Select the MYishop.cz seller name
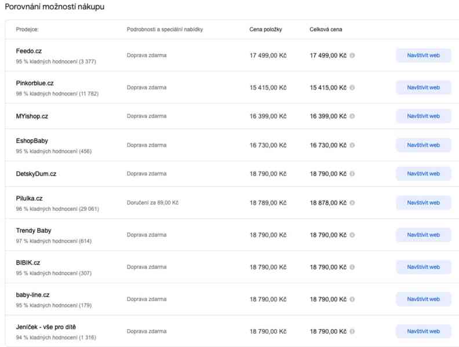Viewport: 459px width, 347px height. [x=32, y=116]
